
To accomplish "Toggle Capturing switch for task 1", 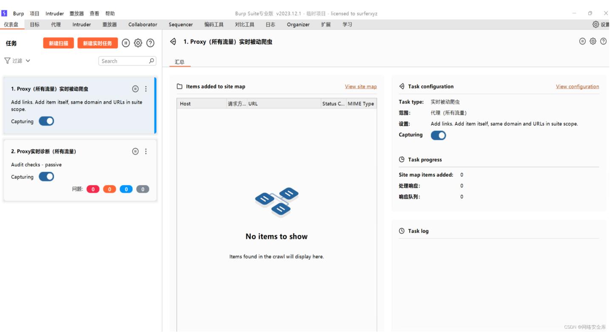I will click(46, 121).
